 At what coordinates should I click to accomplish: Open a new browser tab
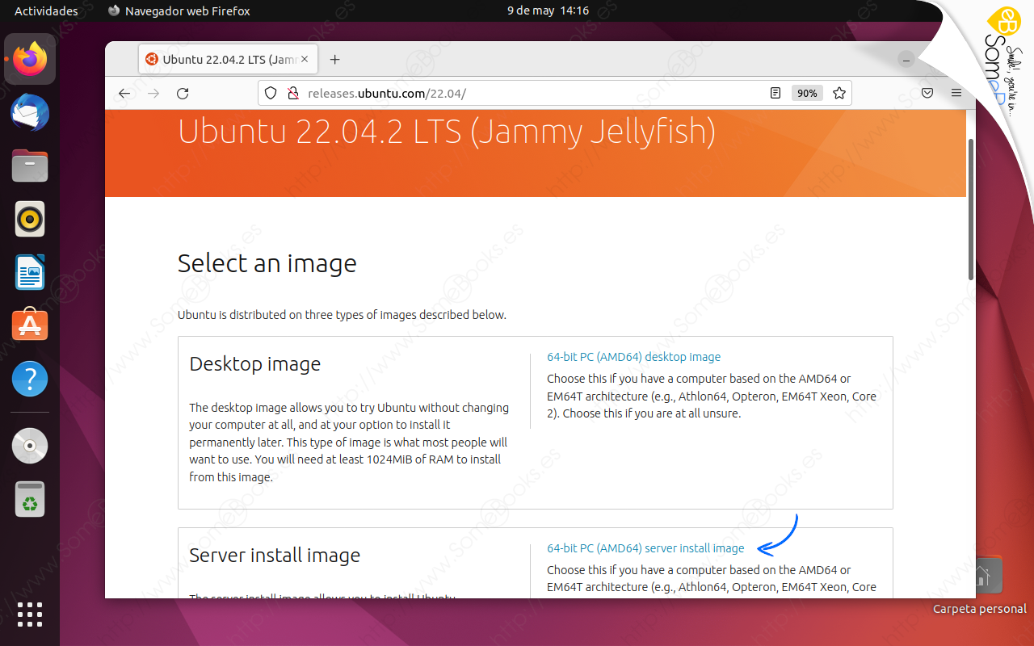click(x=334, y=59)
